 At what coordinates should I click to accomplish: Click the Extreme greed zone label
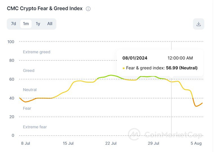click(x=36, y=52)
